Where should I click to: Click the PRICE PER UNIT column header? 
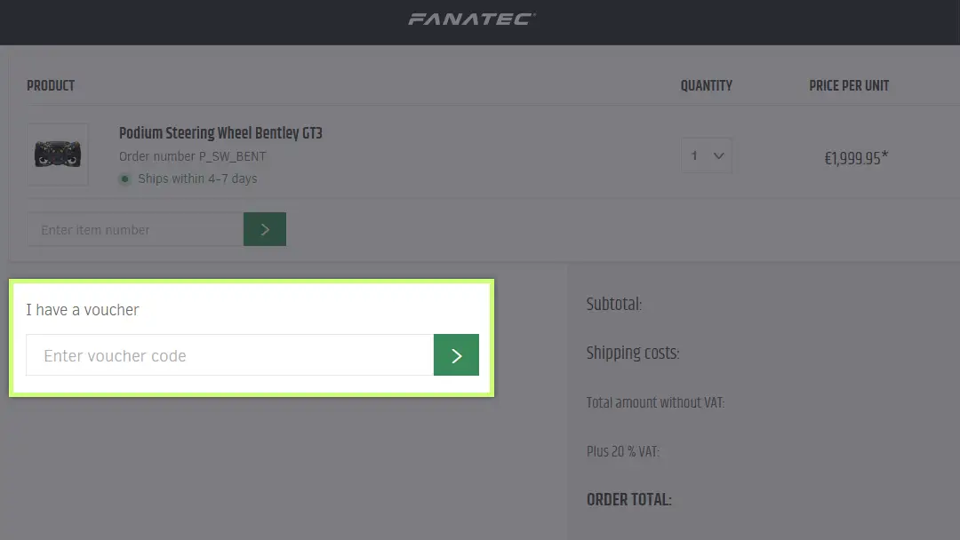coord(849,85)
